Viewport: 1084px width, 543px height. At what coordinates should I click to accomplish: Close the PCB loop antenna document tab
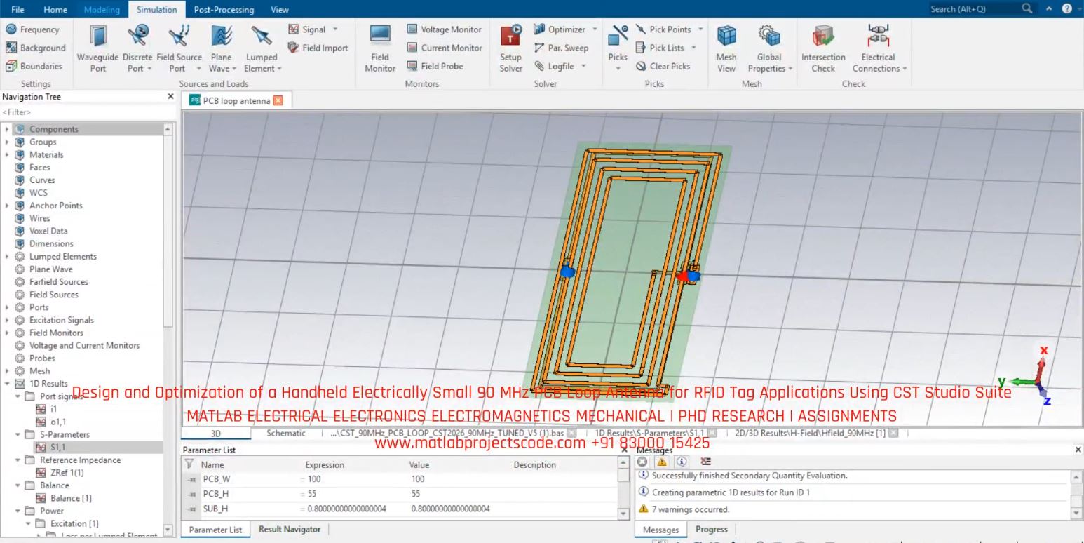pos(278,100)
